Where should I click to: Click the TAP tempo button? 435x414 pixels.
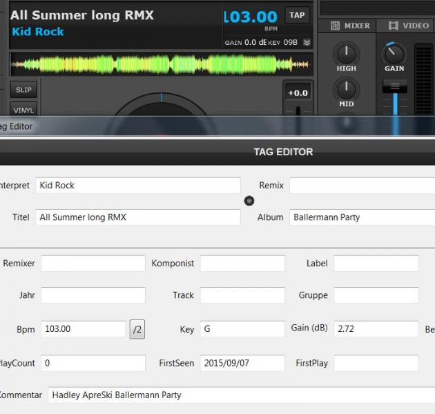pyautogui.click(x=297, y=15)
